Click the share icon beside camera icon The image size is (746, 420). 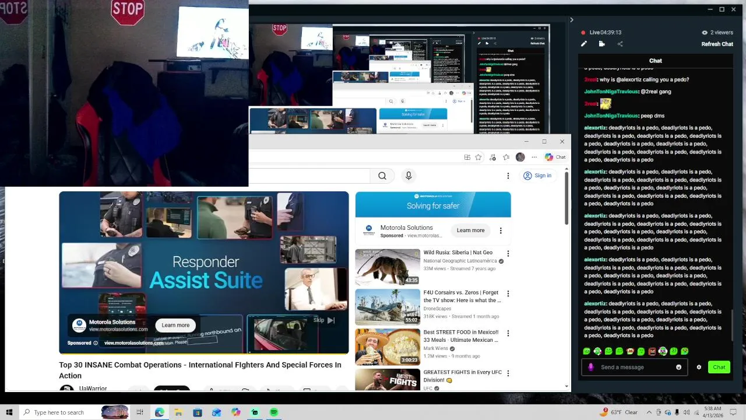(620, 44)
